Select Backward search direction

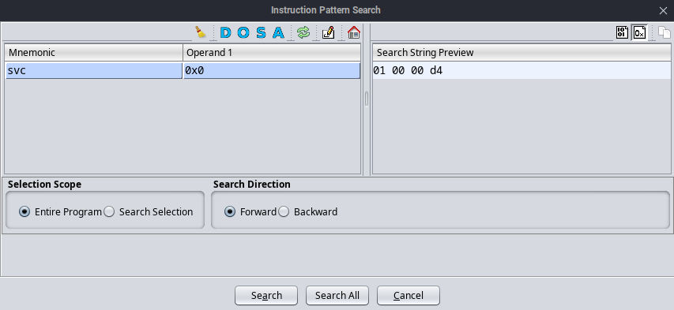coord(284,211)
